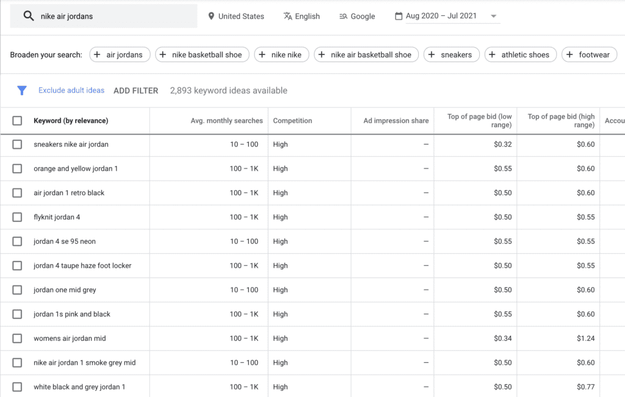Screen dimensions: 625x397
Task: Check the womens air jordan mid row
Action: (17, 338)
